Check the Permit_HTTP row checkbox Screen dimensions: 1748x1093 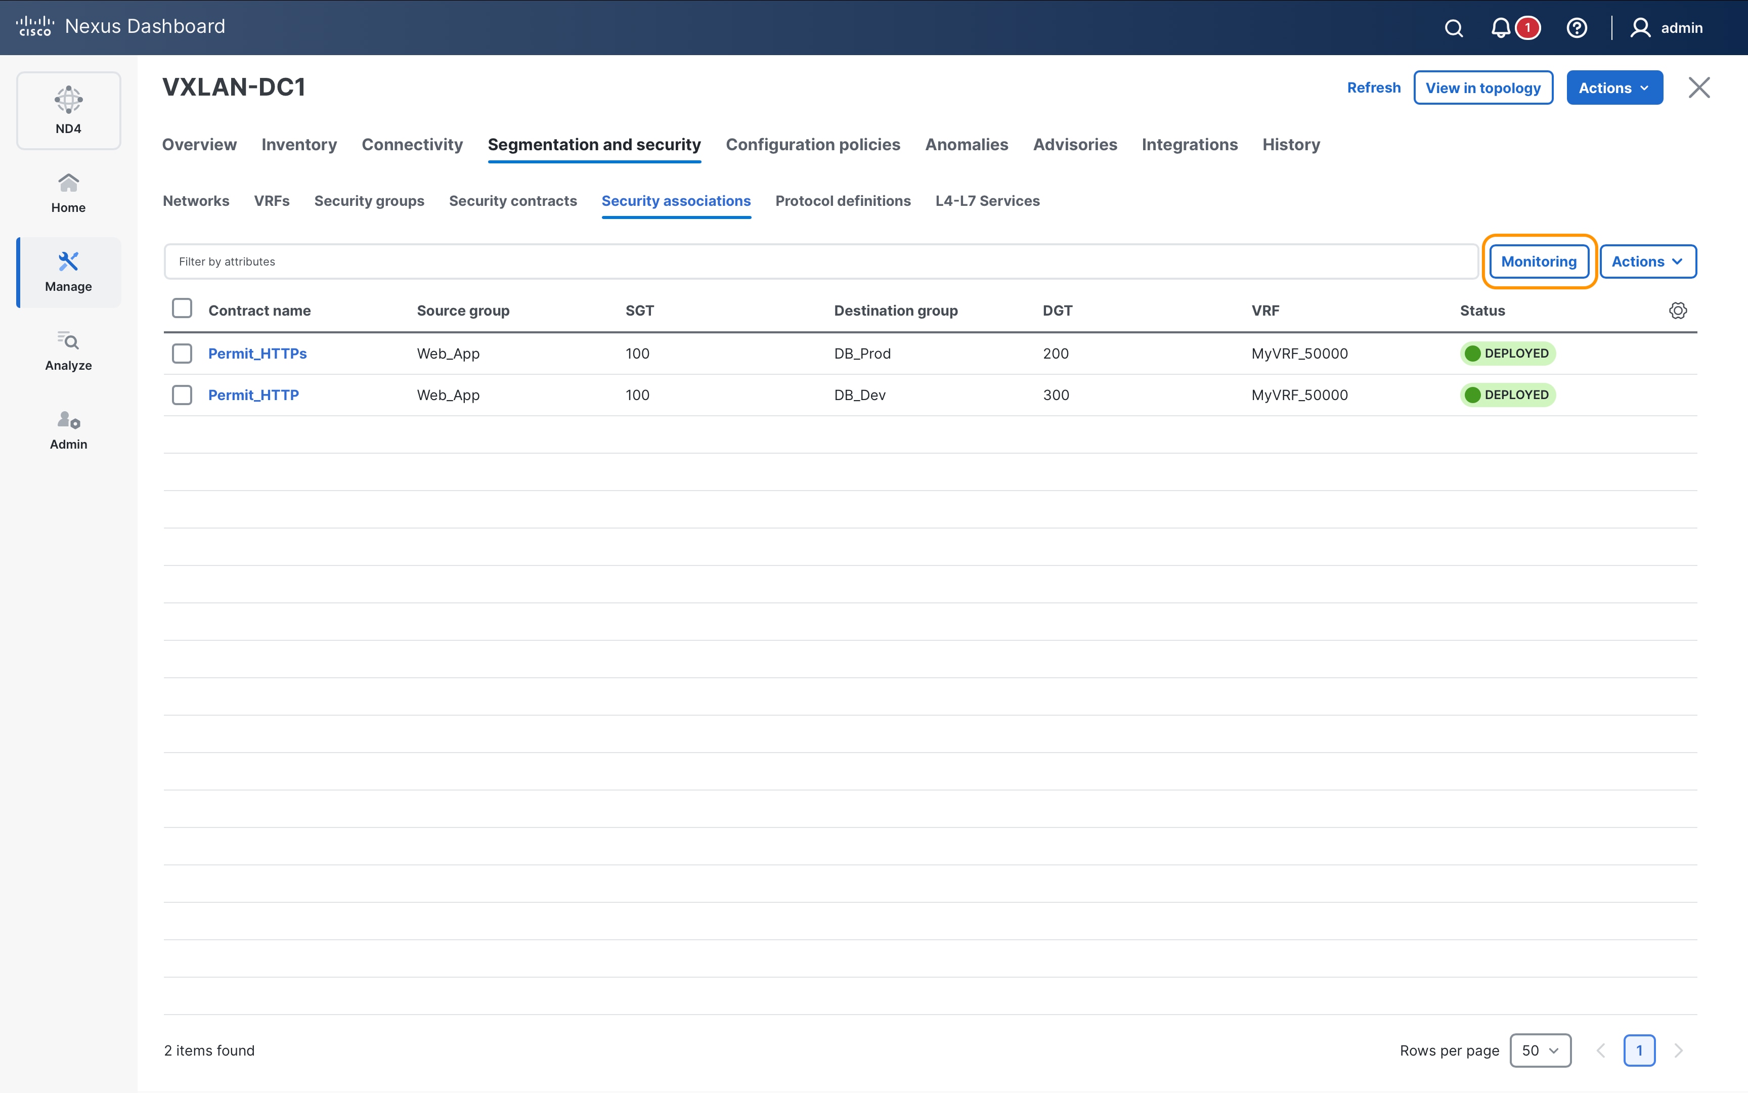(x=182, y=395)
